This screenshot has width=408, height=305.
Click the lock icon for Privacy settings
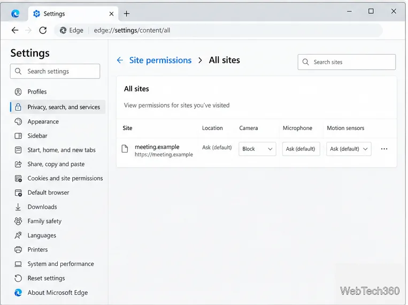pyautogui.click(x=18, y=107)
